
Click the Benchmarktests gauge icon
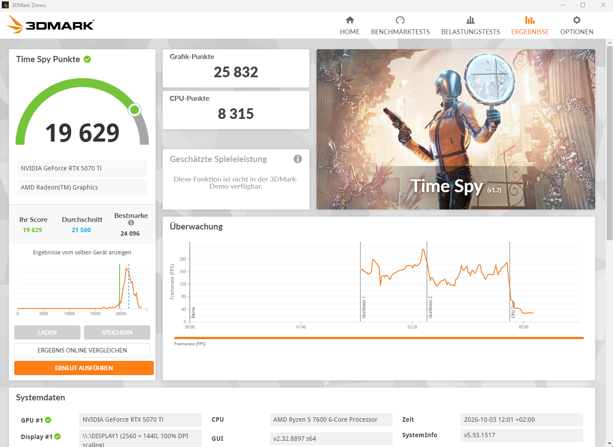point(400,20)
